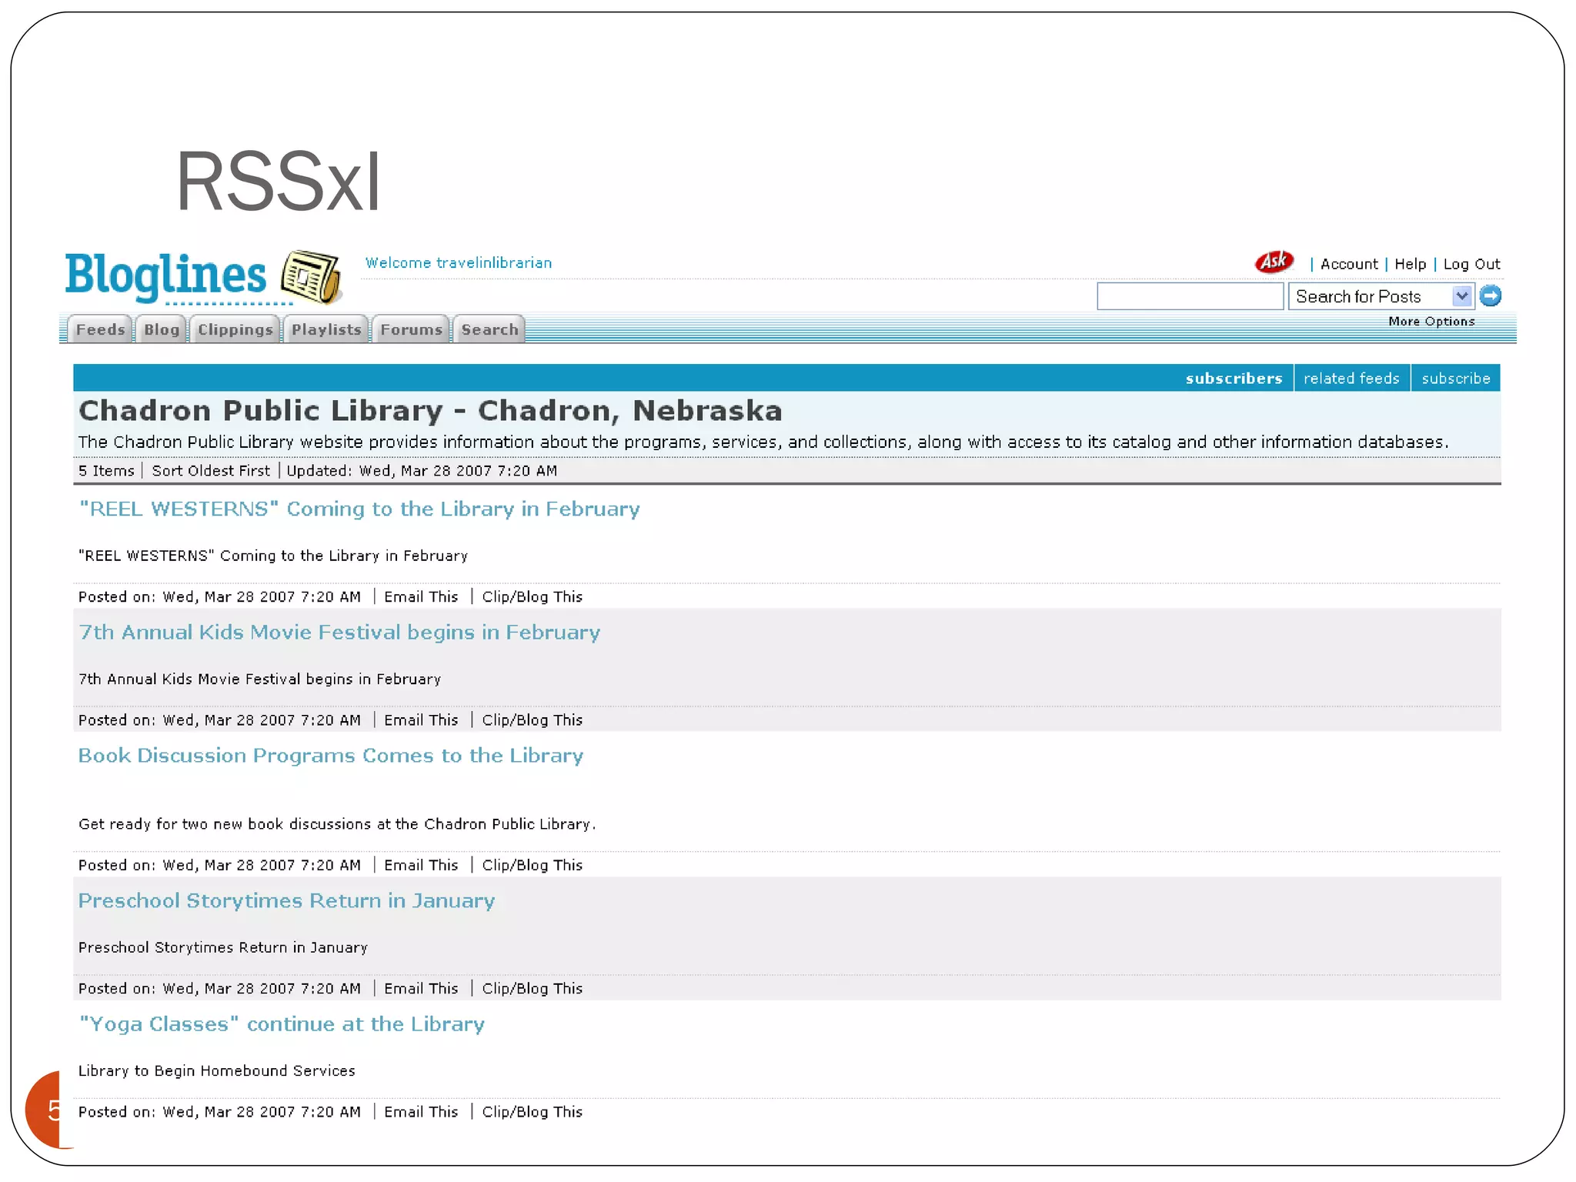Viewport: 1576px width, 1182px height.
Task: Go to the Forums tab
Action: [411, 330]
